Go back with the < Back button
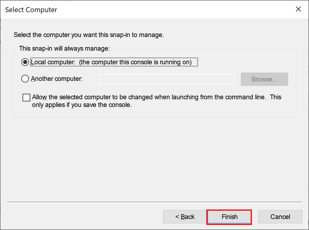This screenshot has height=230, width=309. (x=185, y=217)
